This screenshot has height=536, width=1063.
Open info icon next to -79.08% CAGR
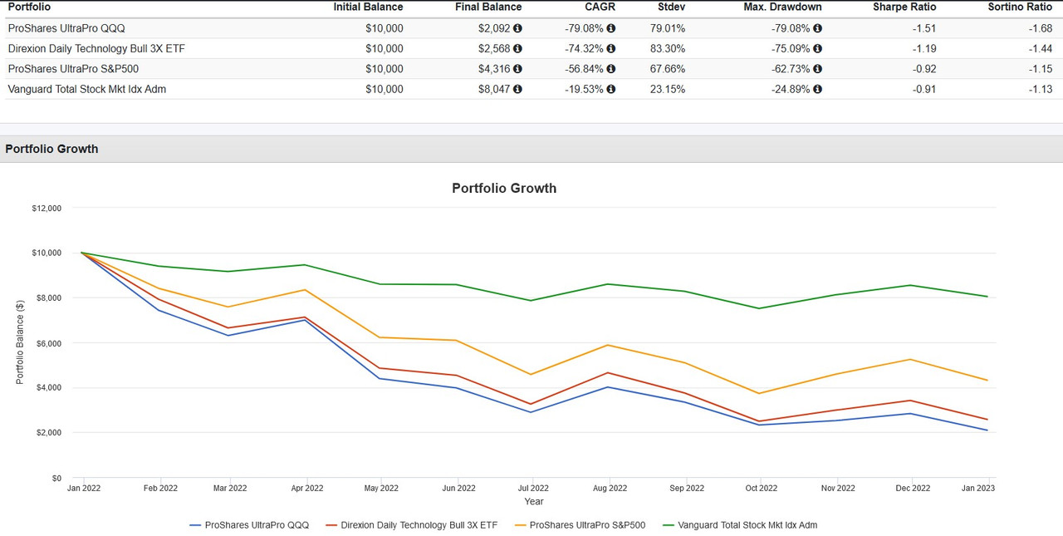pos(611,28)
